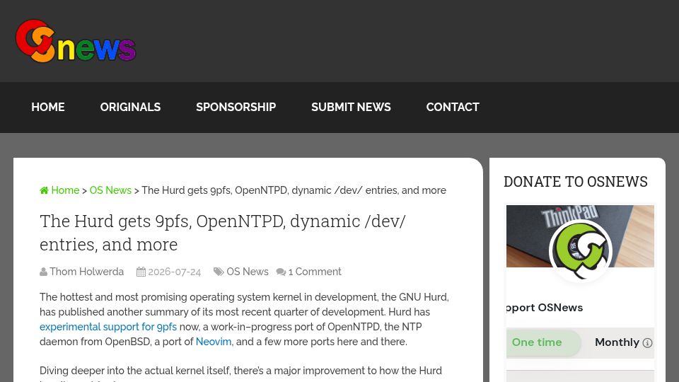The image size is (679, 382).
Task: Click the tags icon beside OS News
Action: pyautogui.click(x=219, y=272)
